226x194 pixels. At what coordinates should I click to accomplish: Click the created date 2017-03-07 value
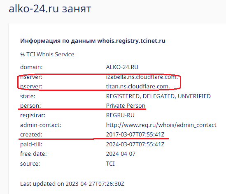click(x=135, y=134)
